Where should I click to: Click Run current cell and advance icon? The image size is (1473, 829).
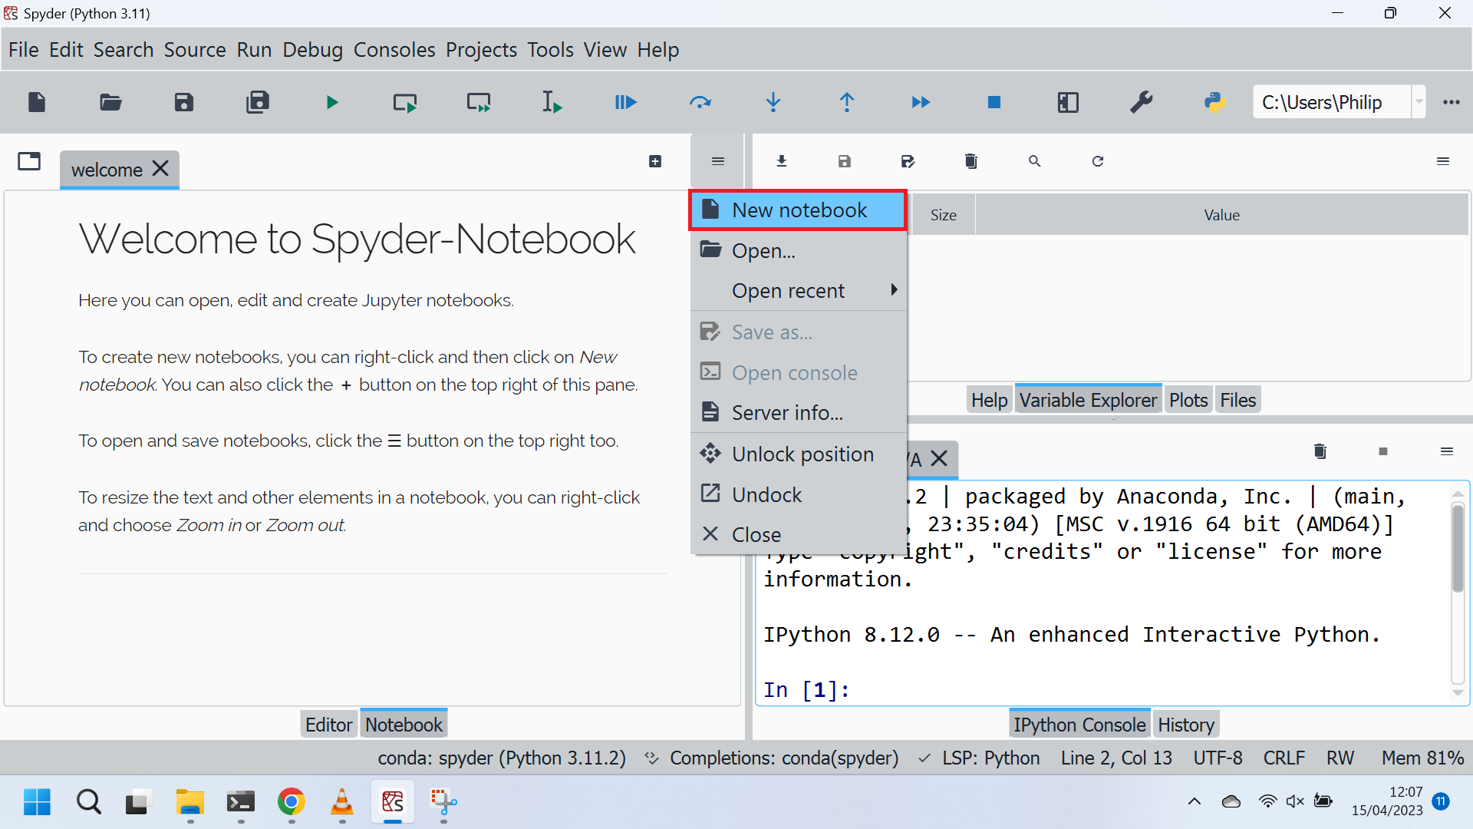pyautogui.click(x=479, y=102)
